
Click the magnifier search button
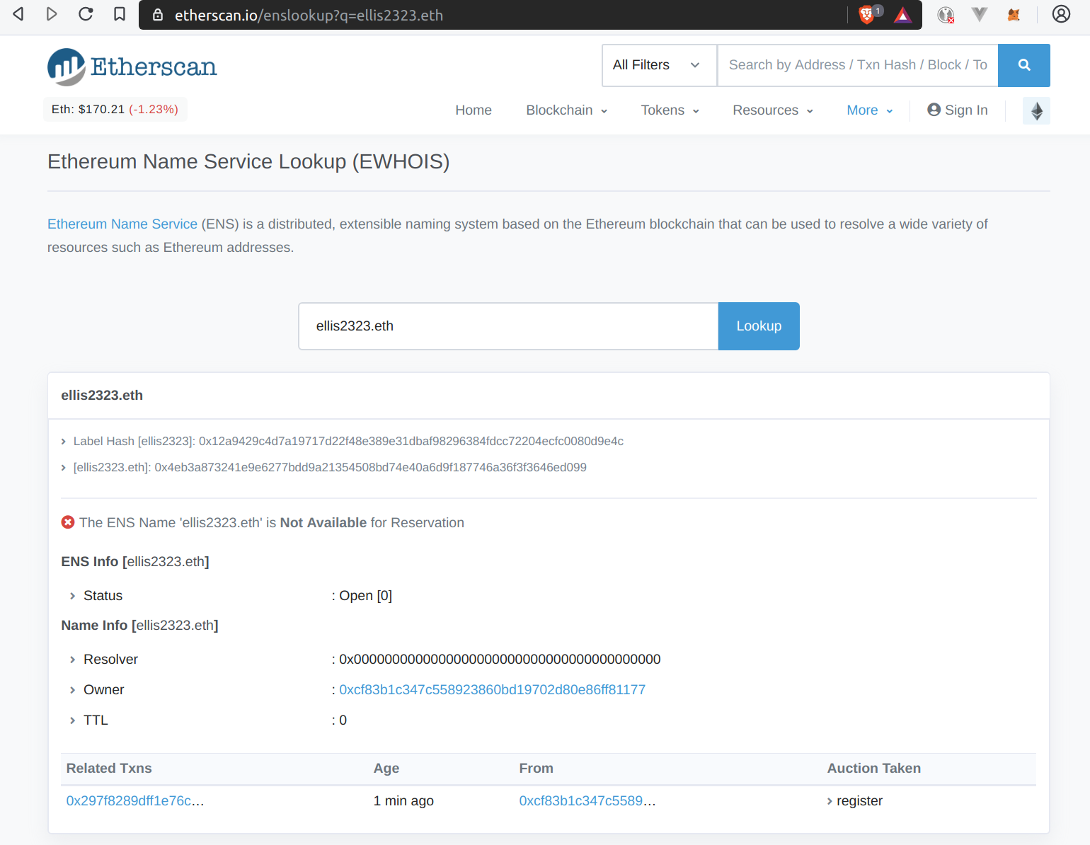click(x=1023, y=65)
